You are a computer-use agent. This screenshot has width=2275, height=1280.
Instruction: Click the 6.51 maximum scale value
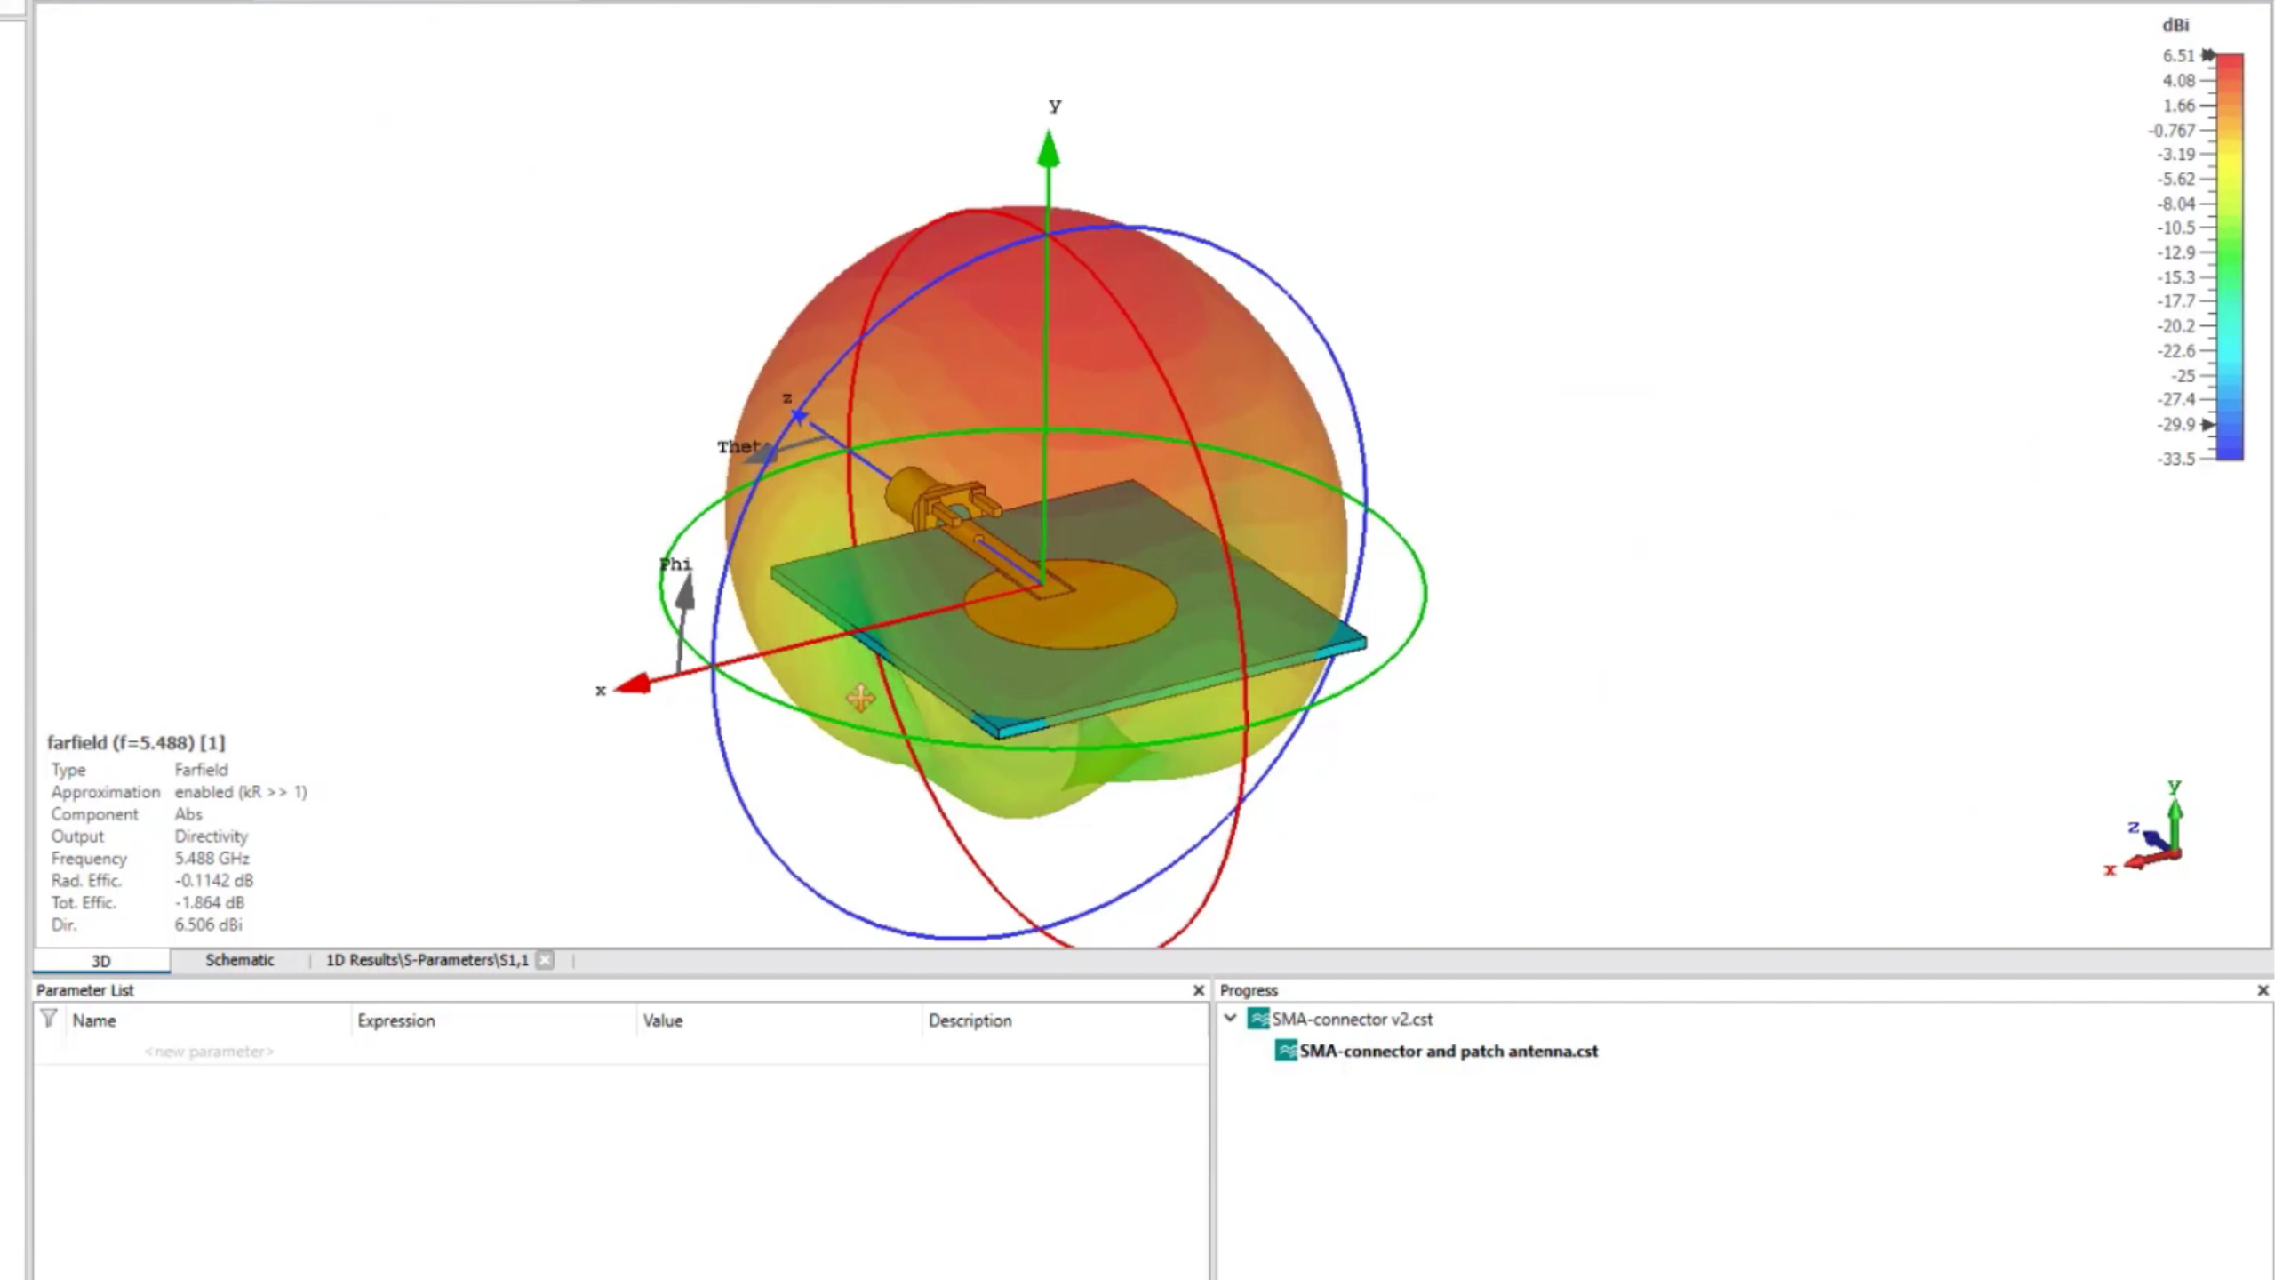[x=2178, y=56]
